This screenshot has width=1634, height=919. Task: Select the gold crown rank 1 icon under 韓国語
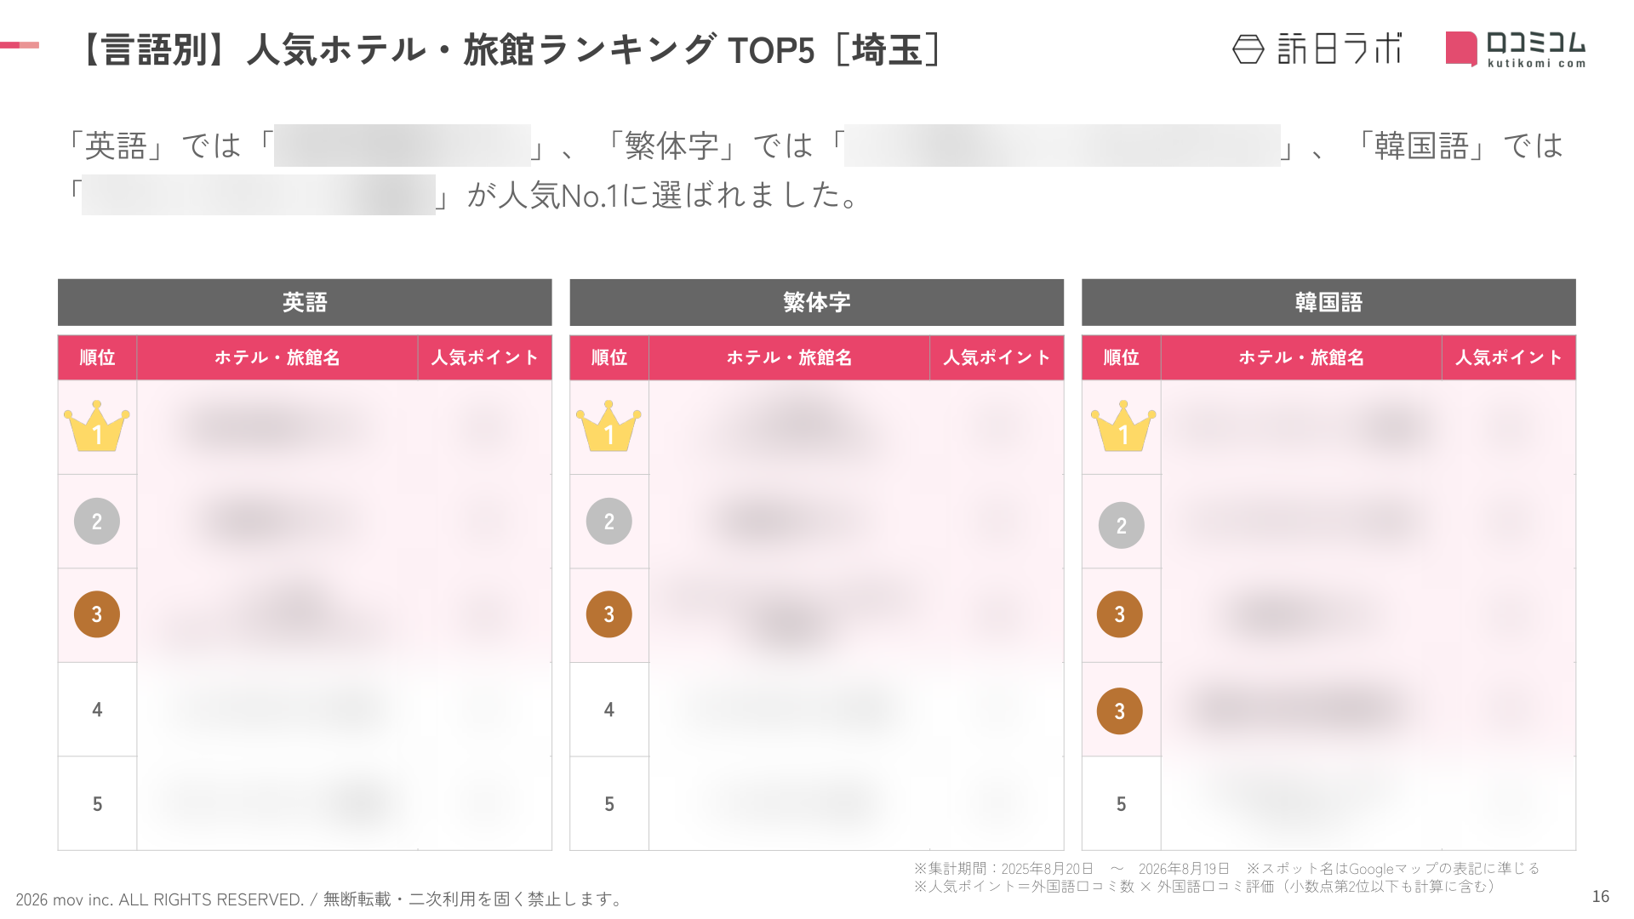[1123, 425]
